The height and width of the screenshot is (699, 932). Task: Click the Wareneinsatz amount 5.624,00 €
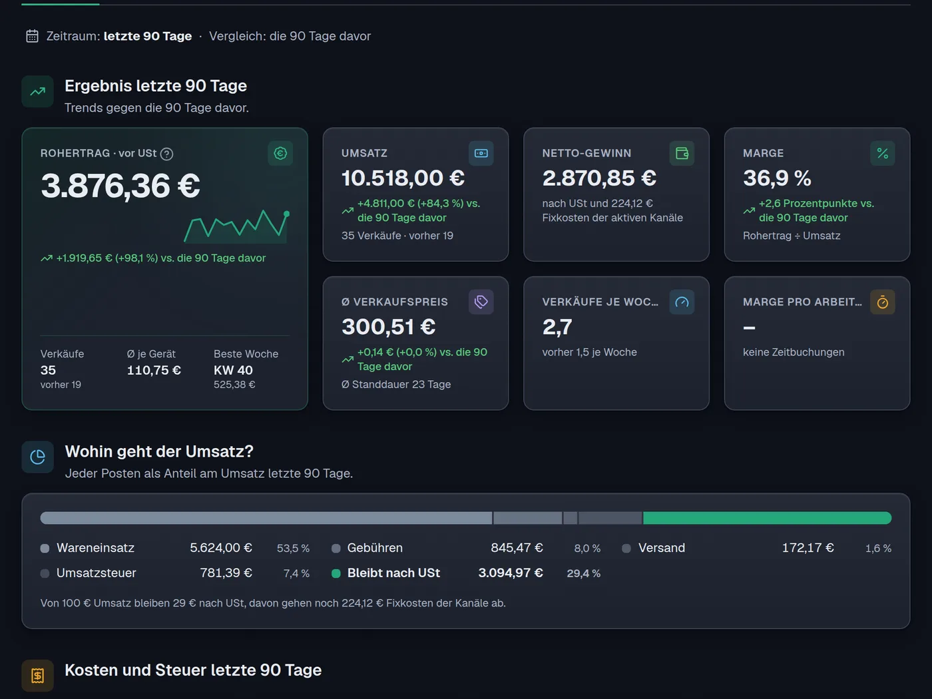click(x=221, y=548)
